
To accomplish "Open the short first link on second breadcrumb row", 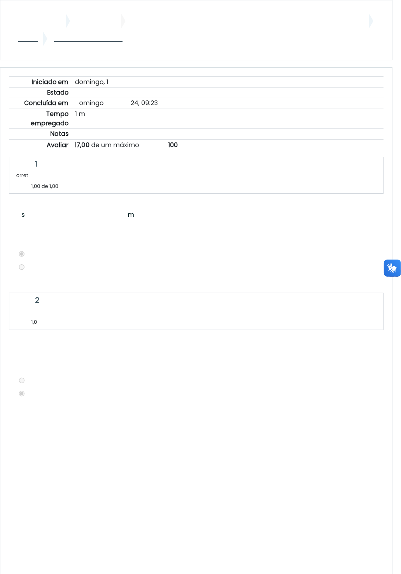I will point(28,39).
